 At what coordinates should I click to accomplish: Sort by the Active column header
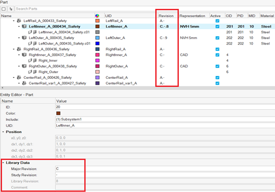pos(217,16)
